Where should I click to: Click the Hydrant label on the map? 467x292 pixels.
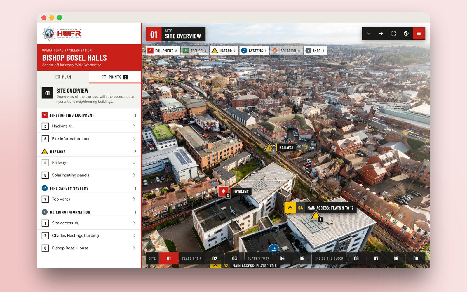coord(241,192)
